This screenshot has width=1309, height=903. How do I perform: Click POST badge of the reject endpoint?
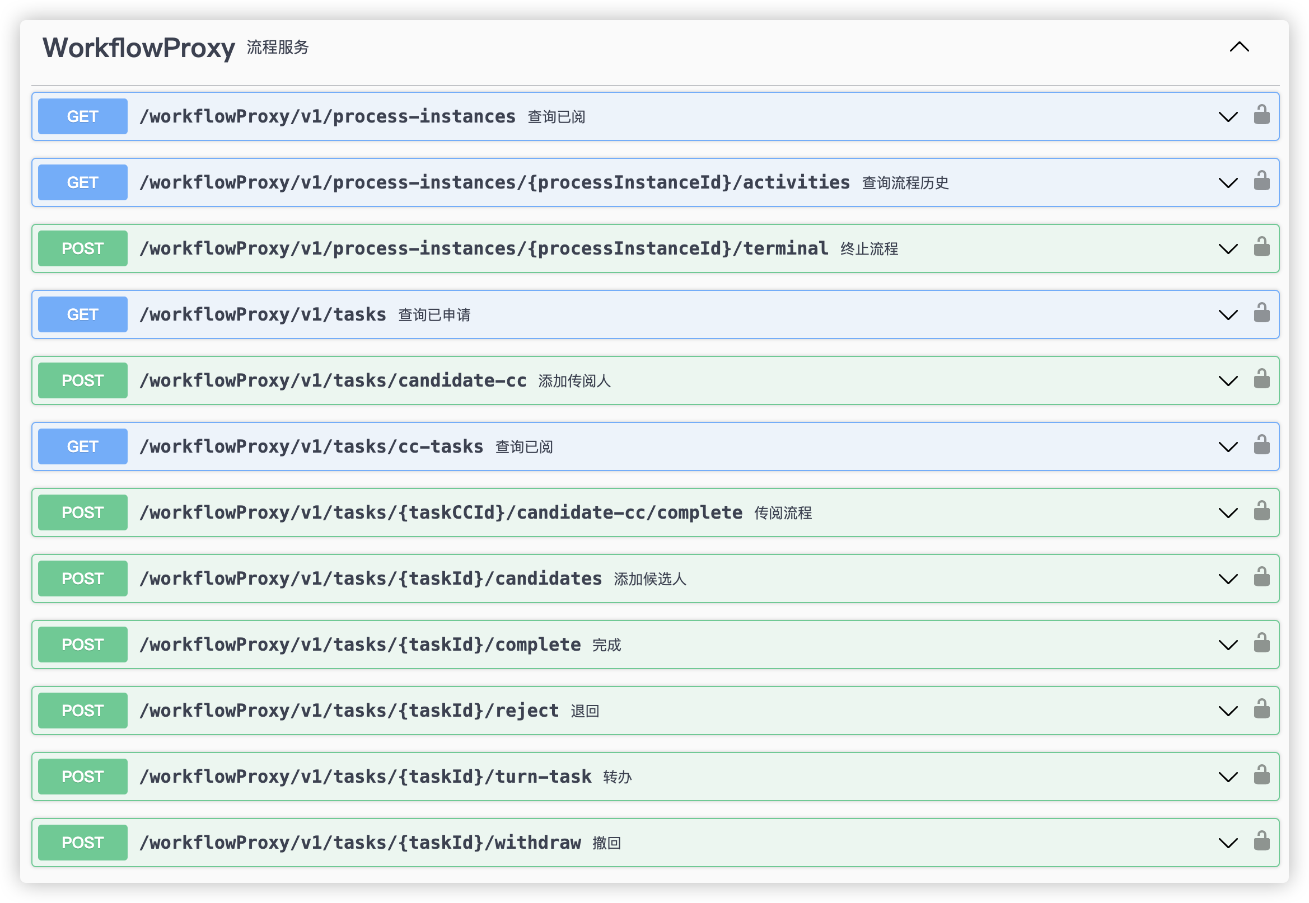coord(83,711)
